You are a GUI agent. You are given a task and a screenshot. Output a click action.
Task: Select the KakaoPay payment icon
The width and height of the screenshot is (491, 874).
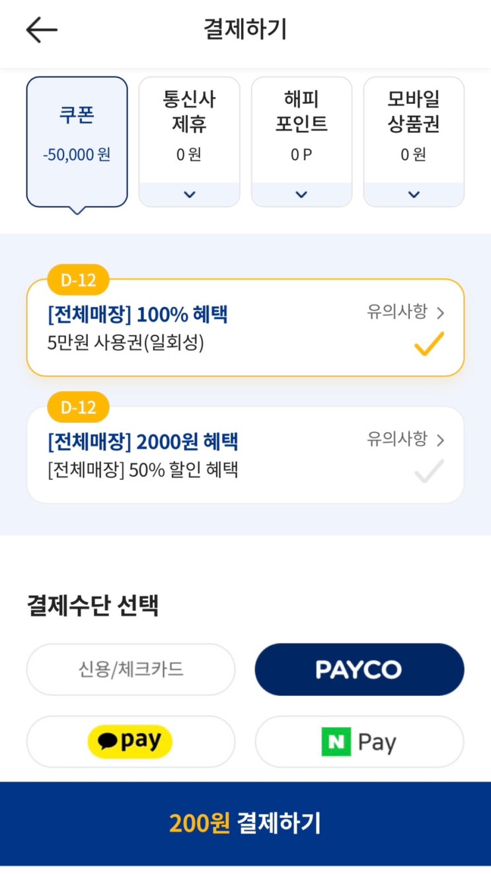pos(130,741)
